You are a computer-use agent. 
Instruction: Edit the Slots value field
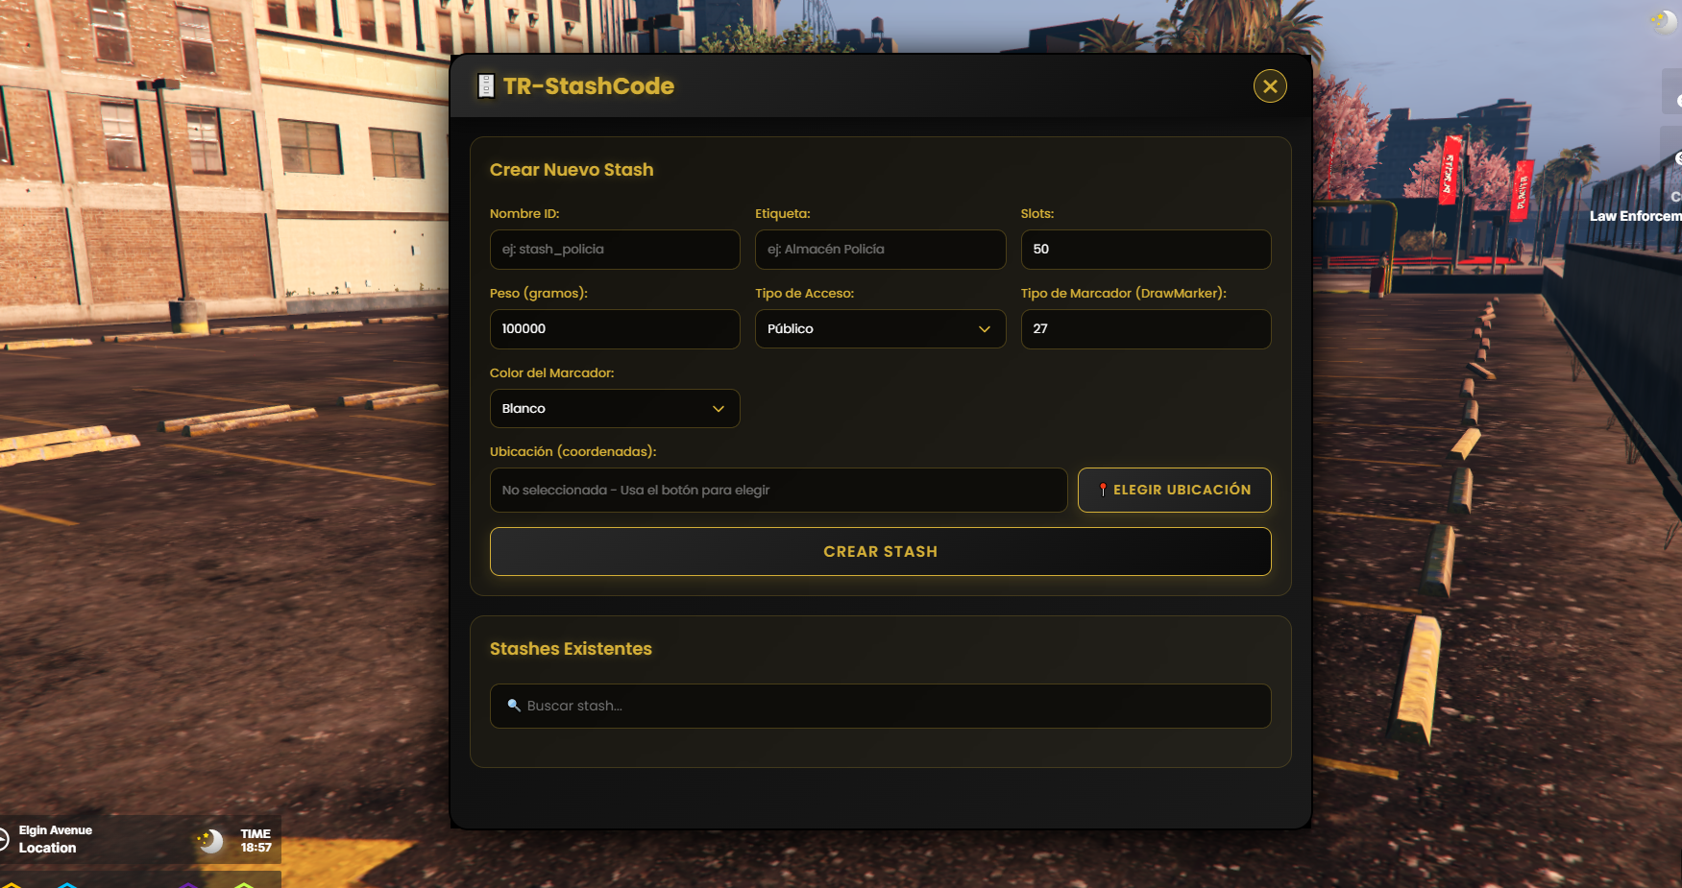tap(1146, 250)
